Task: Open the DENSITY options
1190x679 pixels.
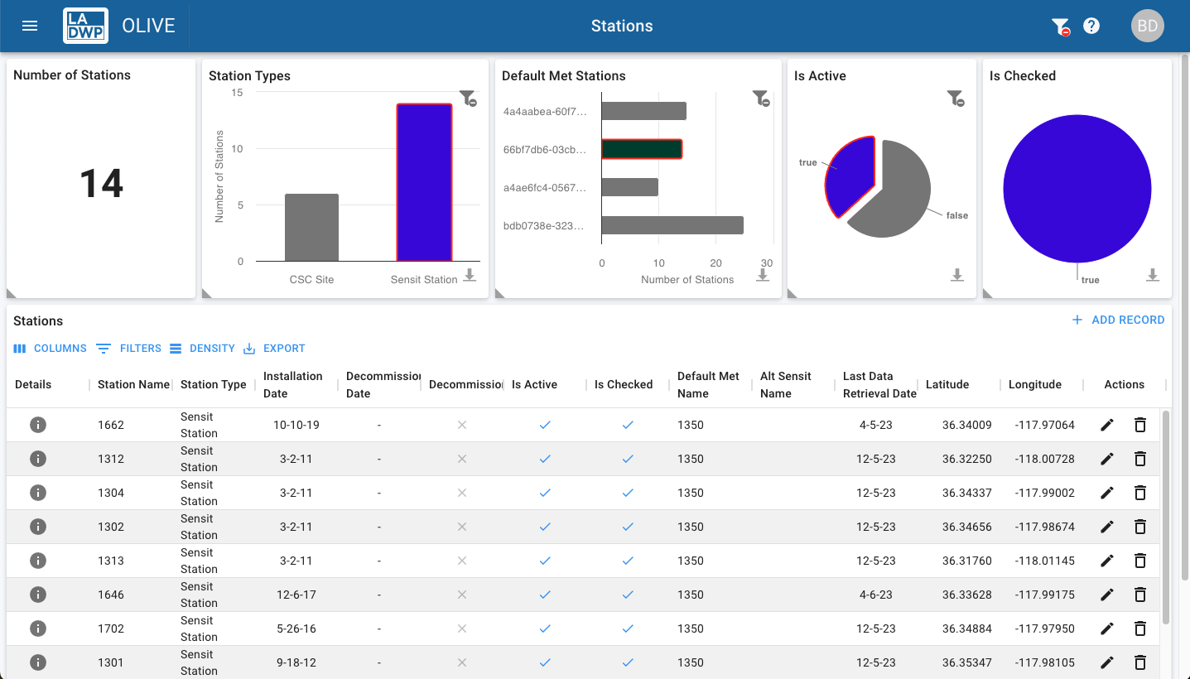Action: (202, 349)
